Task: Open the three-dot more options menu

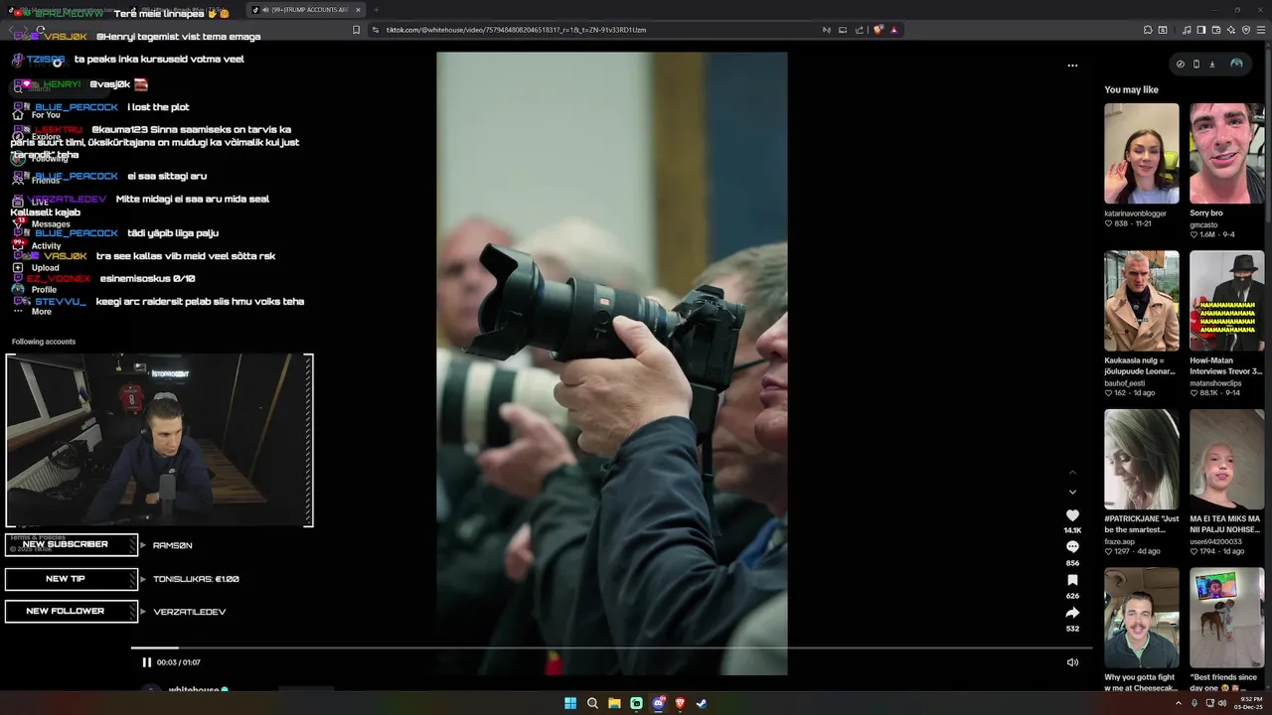Action: pyautogui.click(x=1072, y=66)
